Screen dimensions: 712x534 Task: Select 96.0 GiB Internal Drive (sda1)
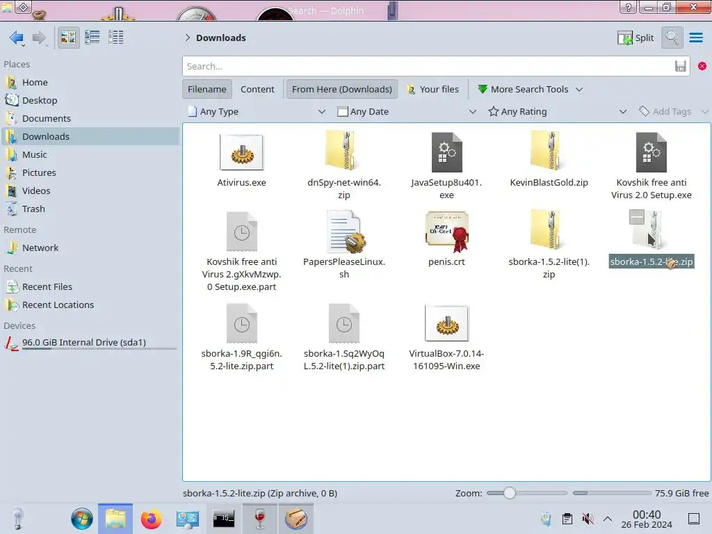tap(90, 343)
